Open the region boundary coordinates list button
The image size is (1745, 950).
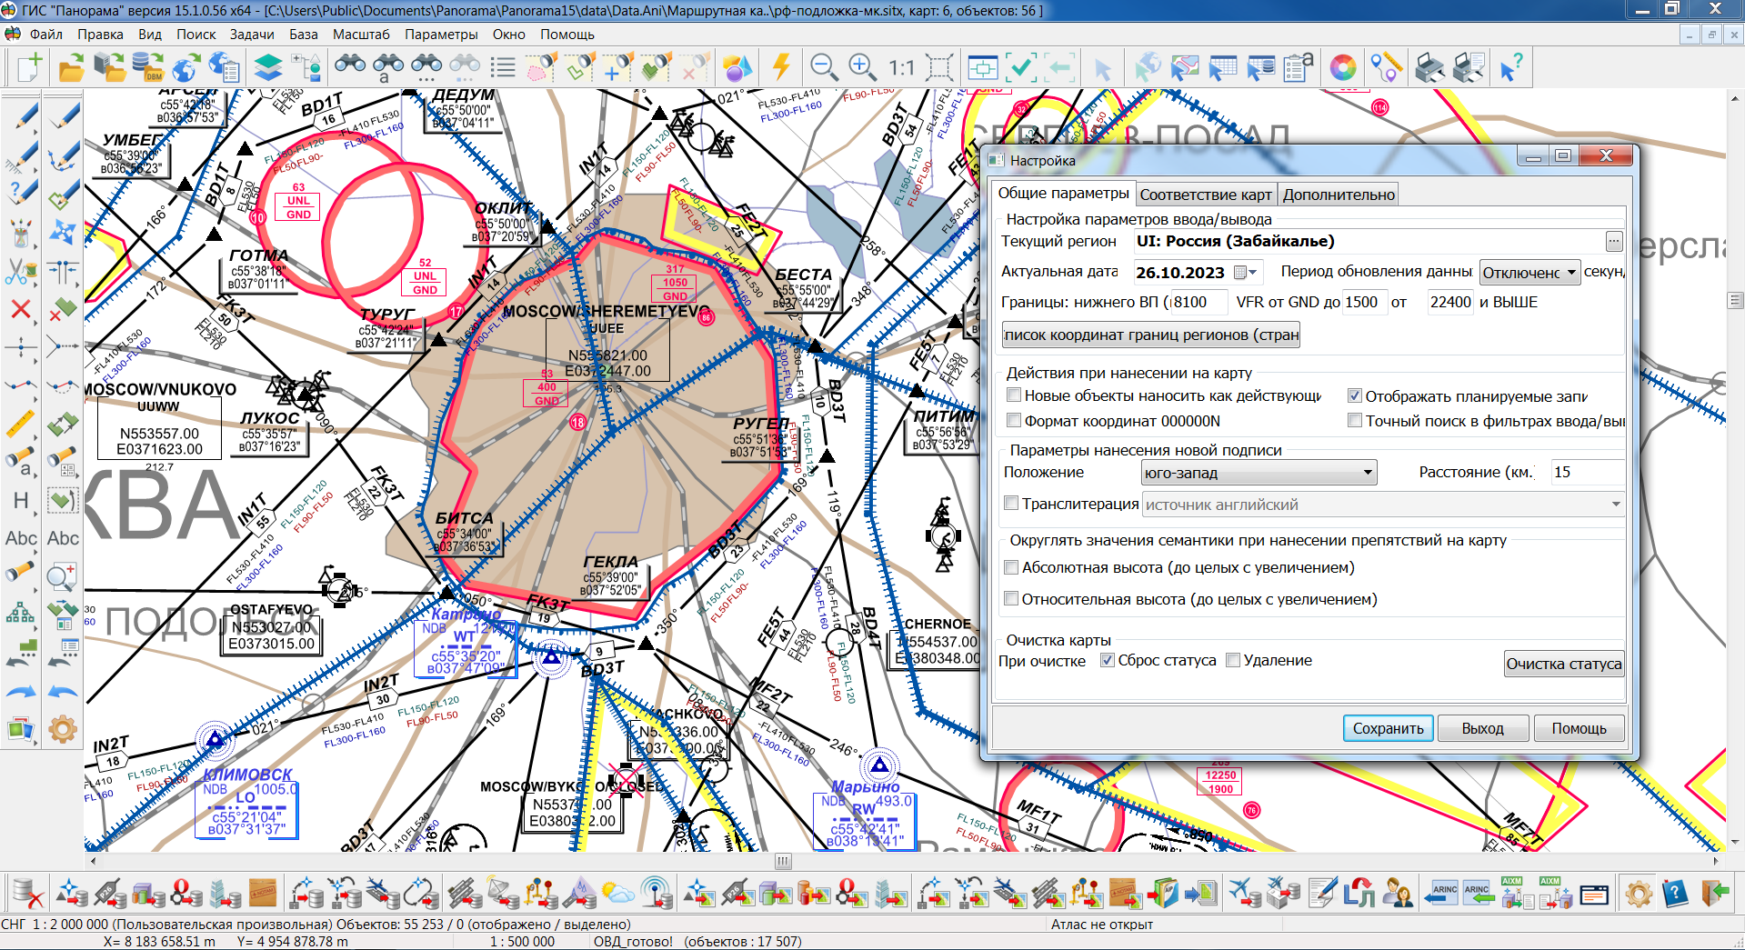click(1151, 335)
